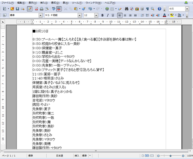Expand the background color dropdown arrow
Screen dimensions: 193x159
pos(183,15)
